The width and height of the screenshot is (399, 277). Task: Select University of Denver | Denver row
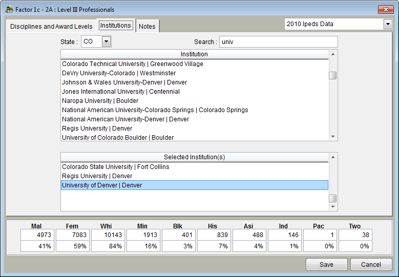pos(195,185)
